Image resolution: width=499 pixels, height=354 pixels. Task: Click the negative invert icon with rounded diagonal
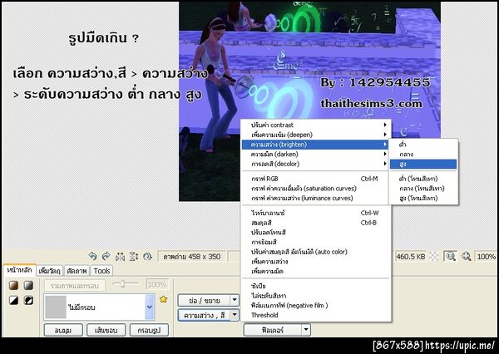pyautogui.click(x=28, y=300)
